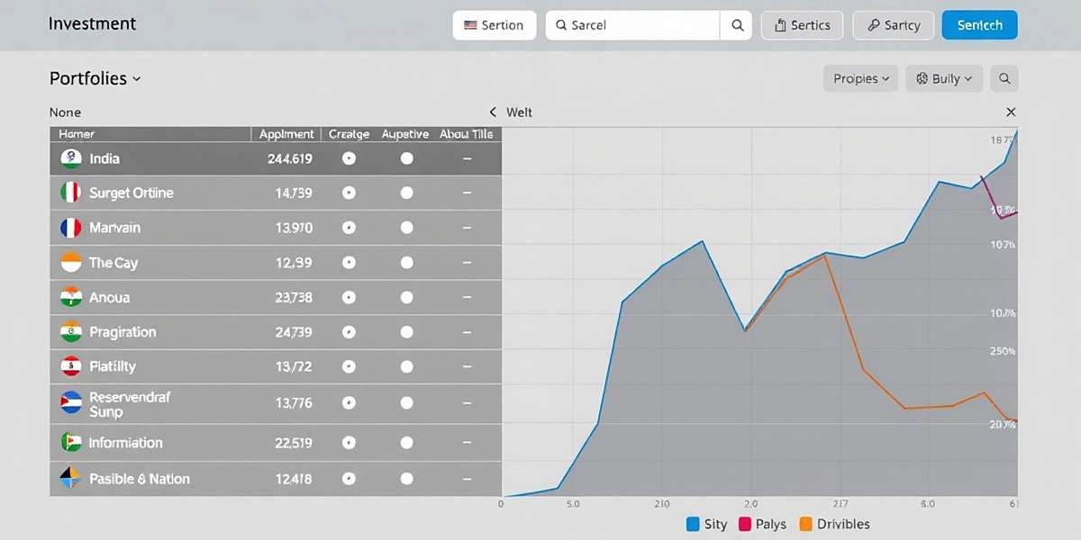Image resolution: width=1081 pixels, height=540 pixels.
Task: Click the Anoua flag icon
Action: click(x=71, y=297)
